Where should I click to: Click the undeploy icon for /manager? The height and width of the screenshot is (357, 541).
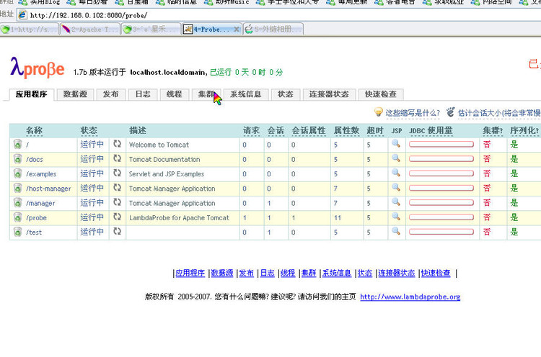pyautogui.click(x=17, y=203)
